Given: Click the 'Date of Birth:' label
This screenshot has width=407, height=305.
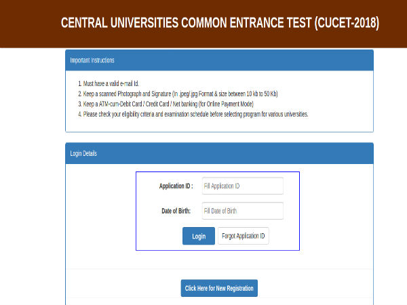Looking at the screenshot, I should click(x=176, y=211).
